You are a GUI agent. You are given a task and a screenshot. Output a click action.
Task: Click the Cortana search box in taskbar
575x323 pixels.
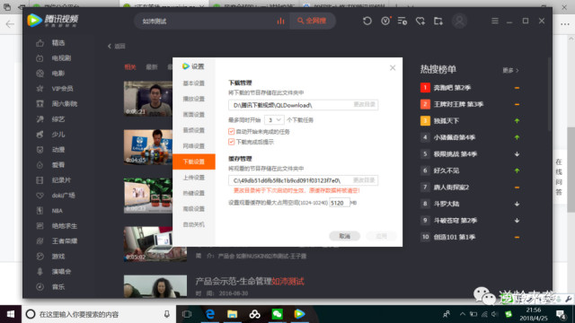pyautogui.click(x=99, y=314)
